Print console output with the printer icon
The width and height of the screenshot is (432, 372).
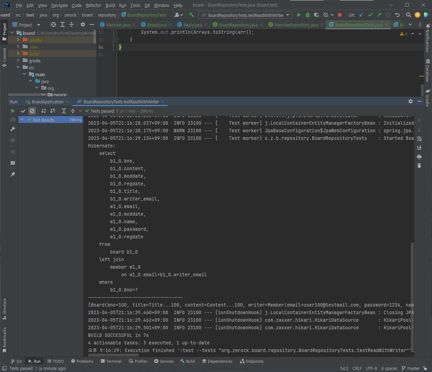pyautogui.click(x=419, y=157)
